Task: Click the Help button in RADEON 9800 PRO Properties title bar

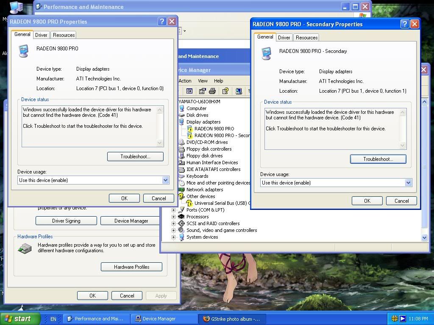Action: click(162, 21)
